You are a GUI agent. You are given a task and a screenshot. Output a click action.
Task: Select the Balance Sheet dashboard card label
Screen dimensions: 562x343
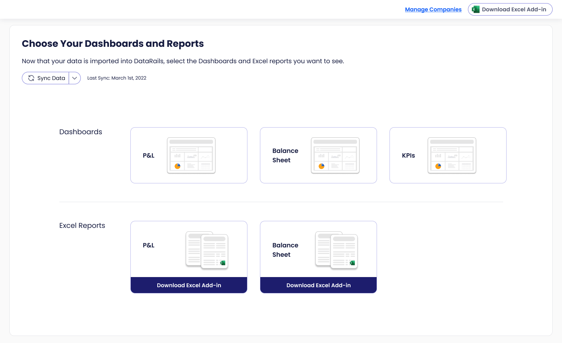pyautogui.click(x=285, y=155)
